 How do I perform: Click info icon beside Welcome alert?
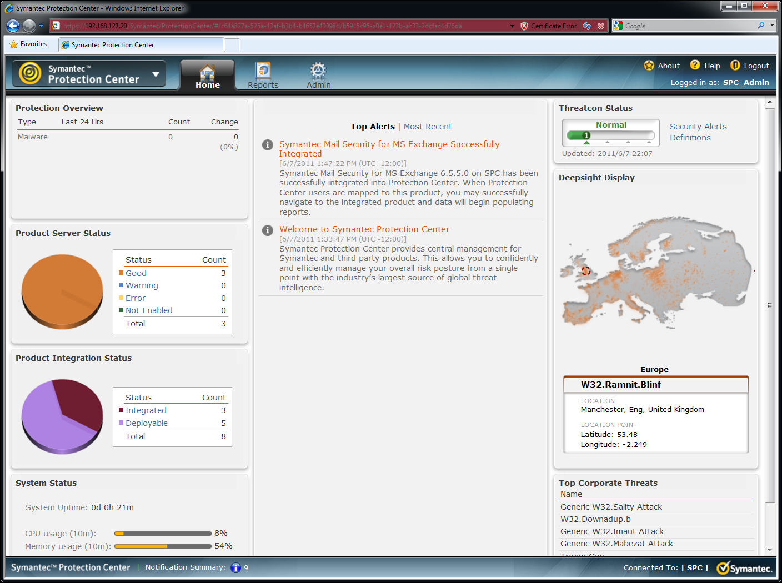point(268,230)
